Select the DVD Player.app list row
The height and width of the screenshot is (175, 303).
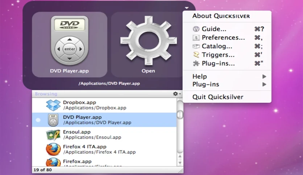pos(104,120)
